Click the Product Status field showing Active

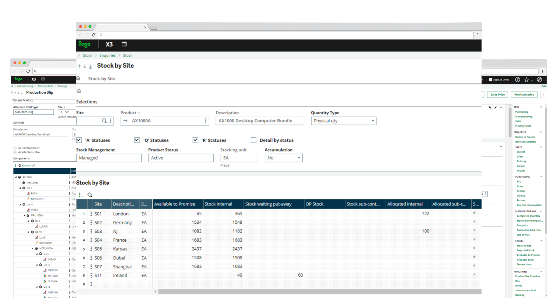pyautogui.click(x=181, y=158)
